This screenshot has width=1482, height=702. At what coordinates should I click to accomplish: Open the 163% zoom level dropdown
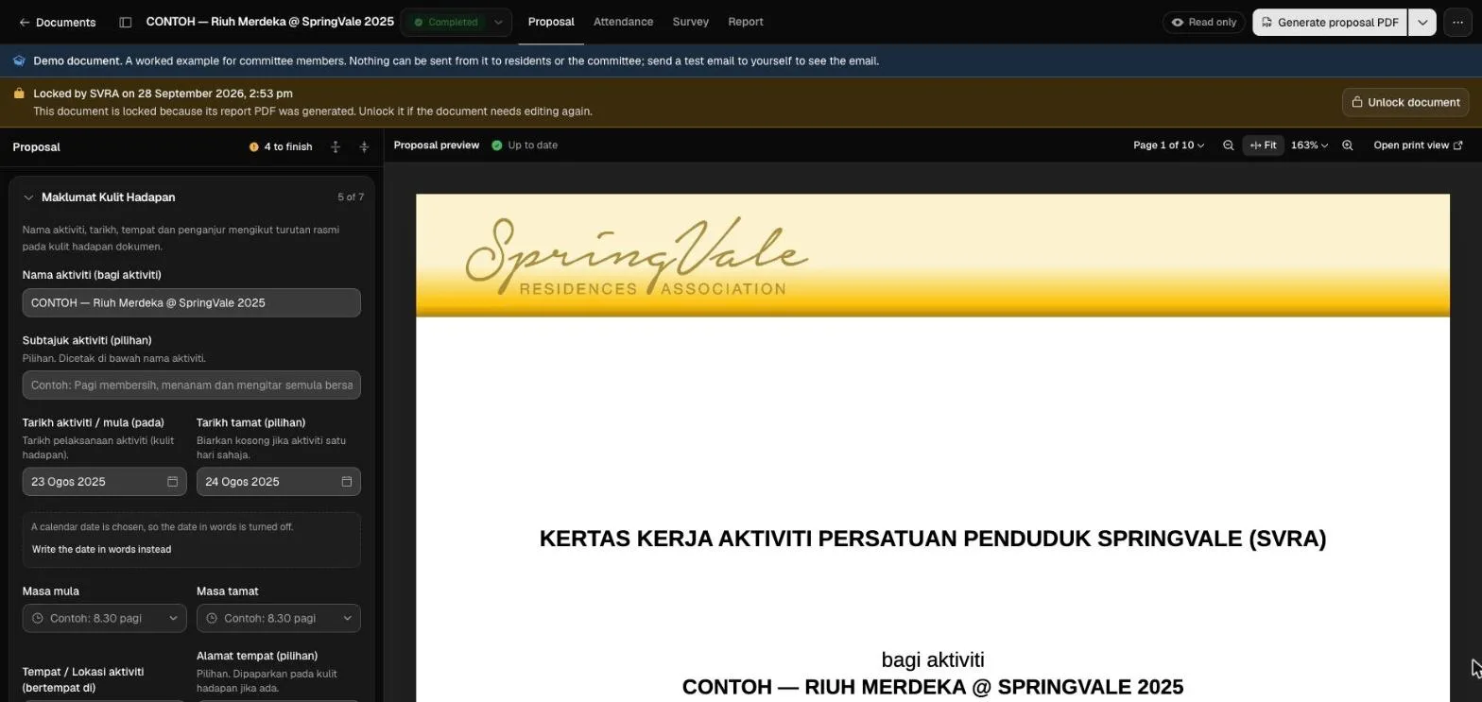(x=1309, y=146)
